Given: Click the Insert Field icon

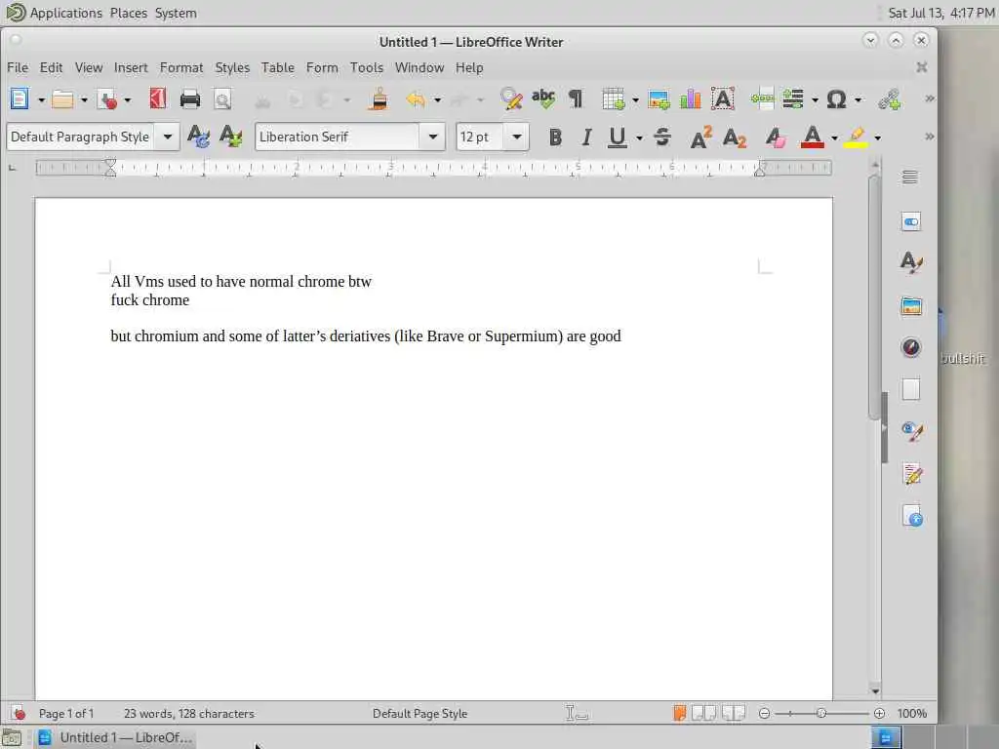Looking at the screenshot, I should tap(793, 99).
